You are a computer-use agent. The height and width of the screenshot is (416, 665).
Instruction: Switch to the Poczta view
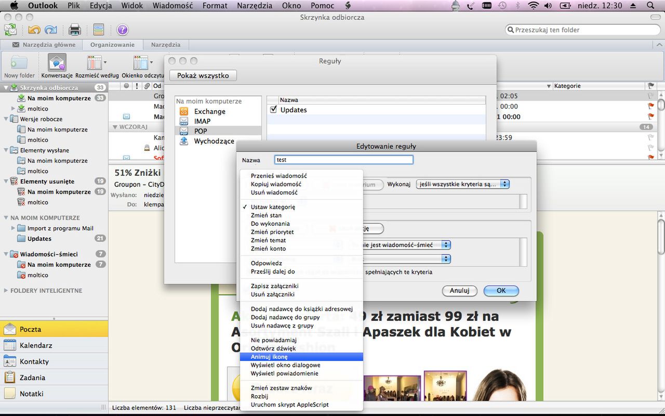(x=54, y=329)
